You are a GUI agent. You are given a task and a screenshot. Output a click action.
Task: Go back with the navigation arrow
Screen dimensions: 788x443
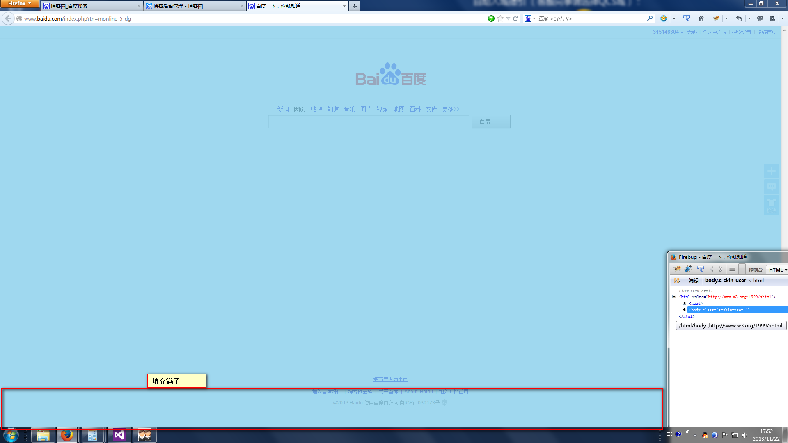click(x=8, y=18)
